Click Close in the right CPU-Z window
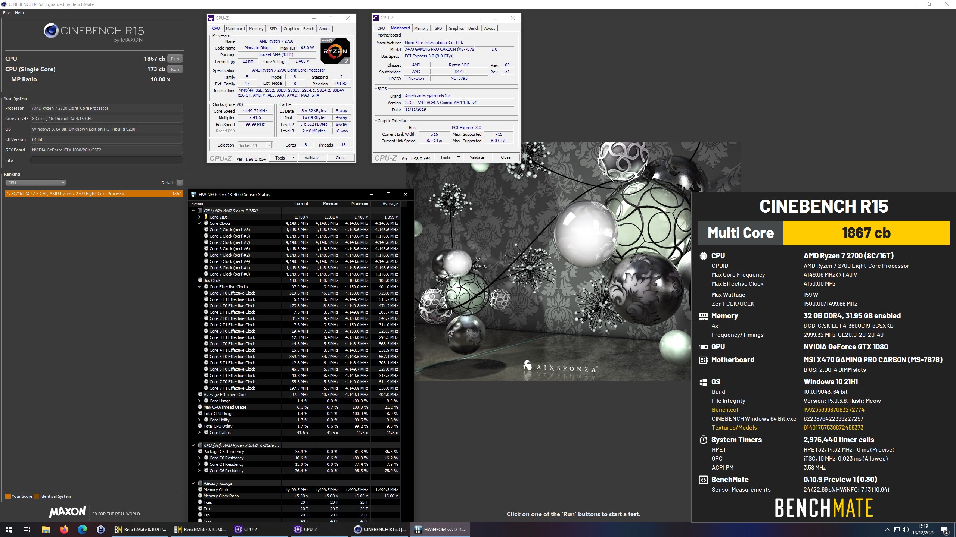Viewport: 956px width, 537px height. [x=506, y=157]
